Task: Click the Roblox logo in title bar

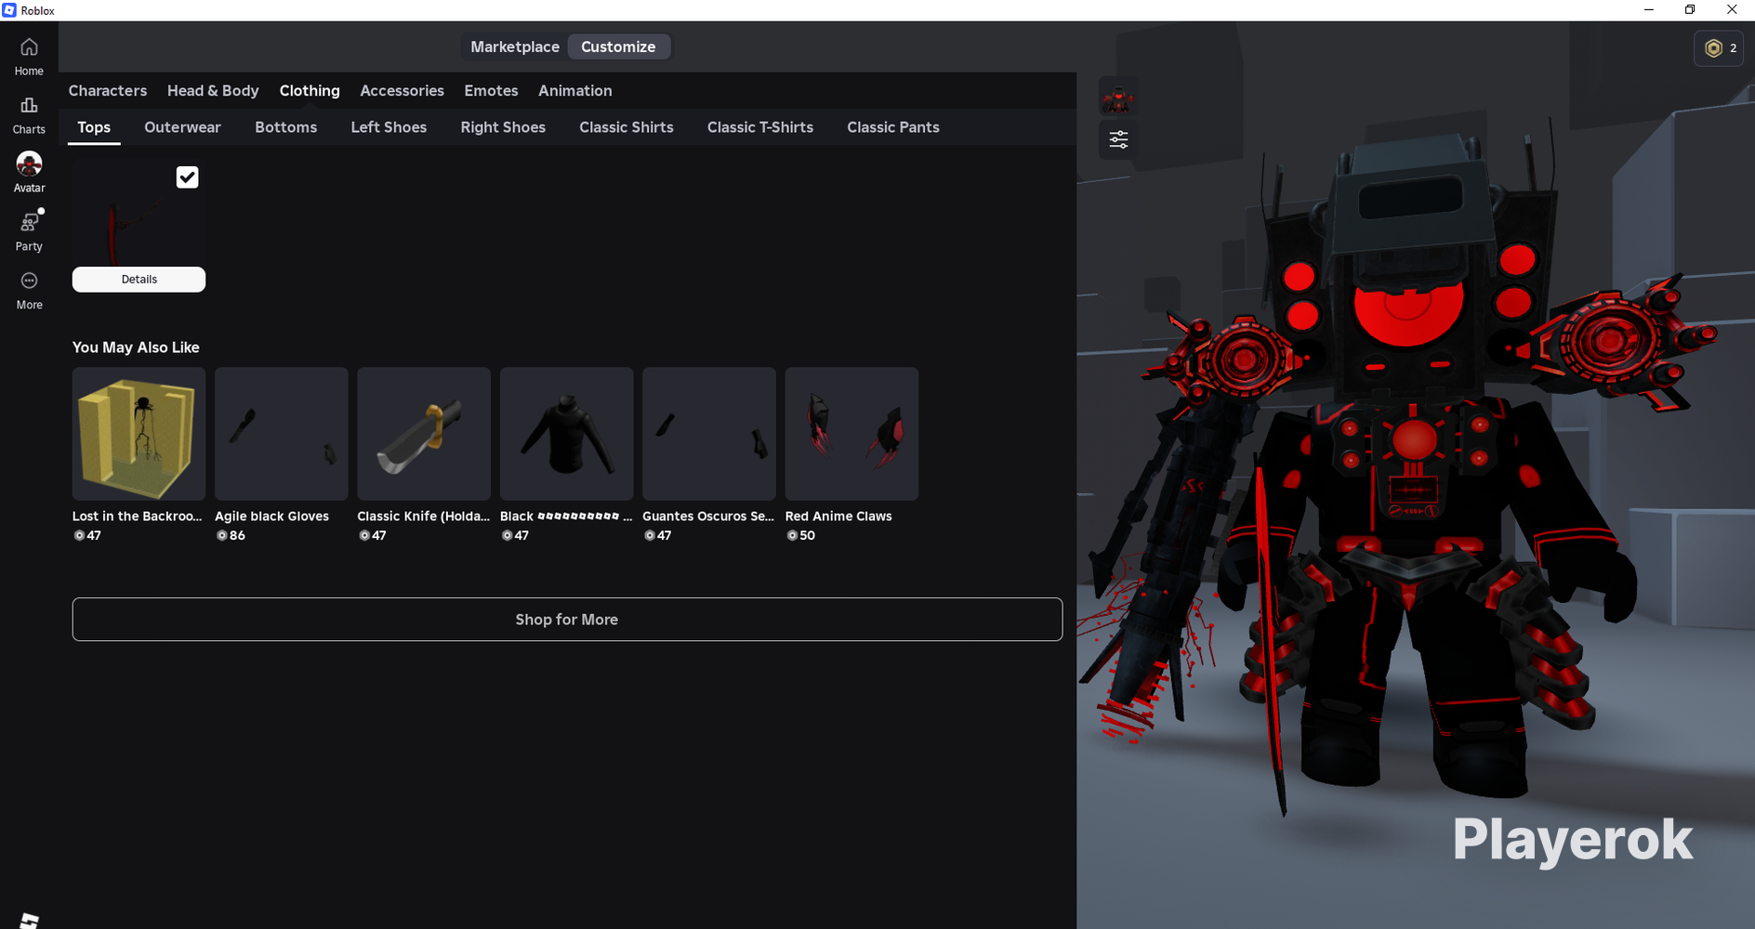Action: 9,10
